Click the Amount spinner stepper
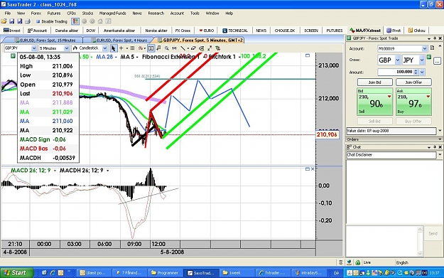This screenshot has height=278, width=444. coord(416,73)
